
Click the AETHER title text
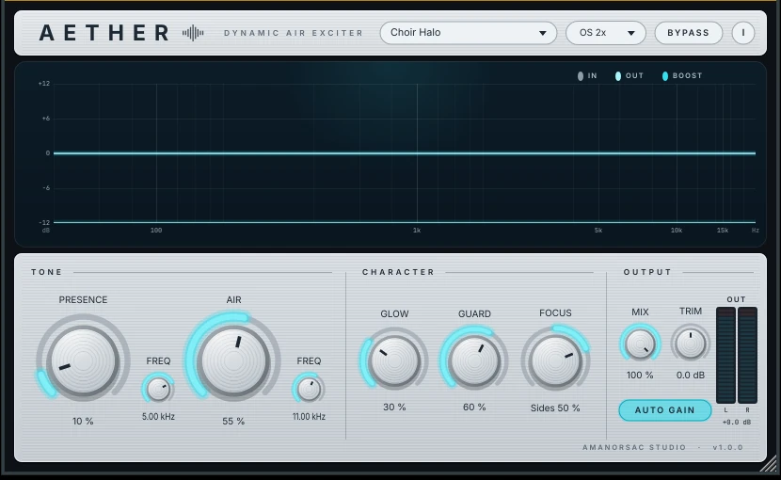(x=105, y=33)
